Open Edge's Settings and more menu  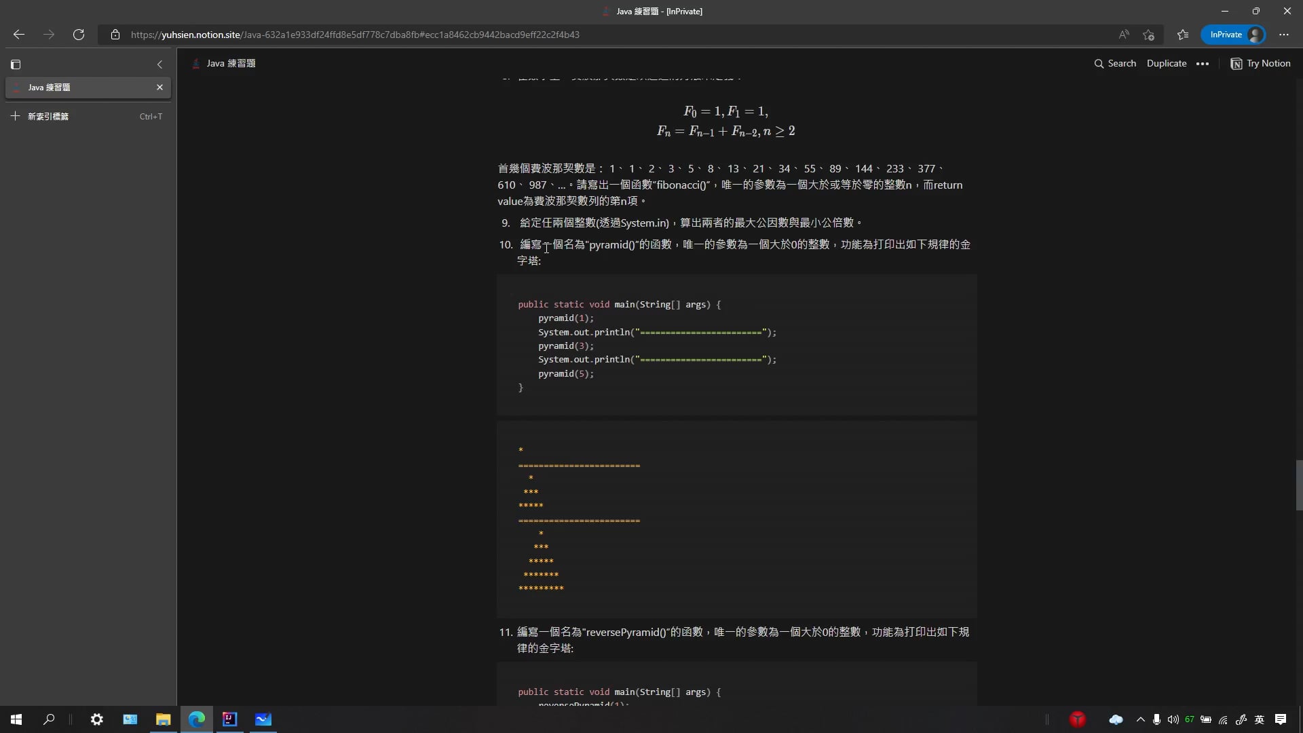1284,35
